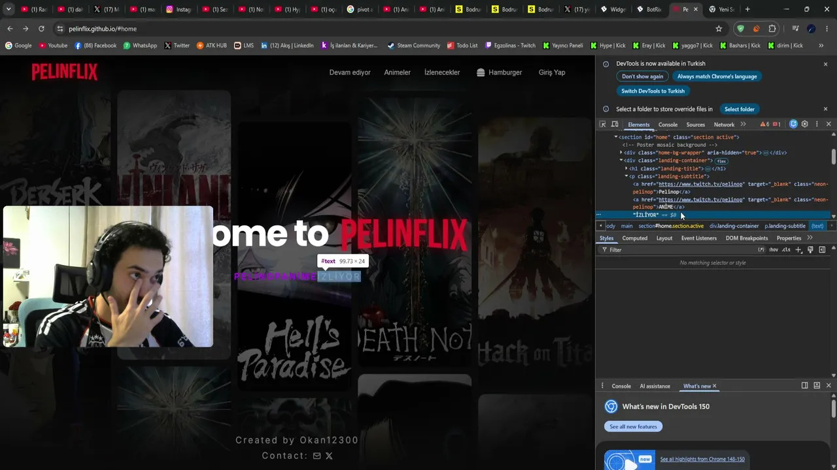This screenshot has height=470, width=837.
Task: Switch to the Sources panel tab
Action: [695, 124]
